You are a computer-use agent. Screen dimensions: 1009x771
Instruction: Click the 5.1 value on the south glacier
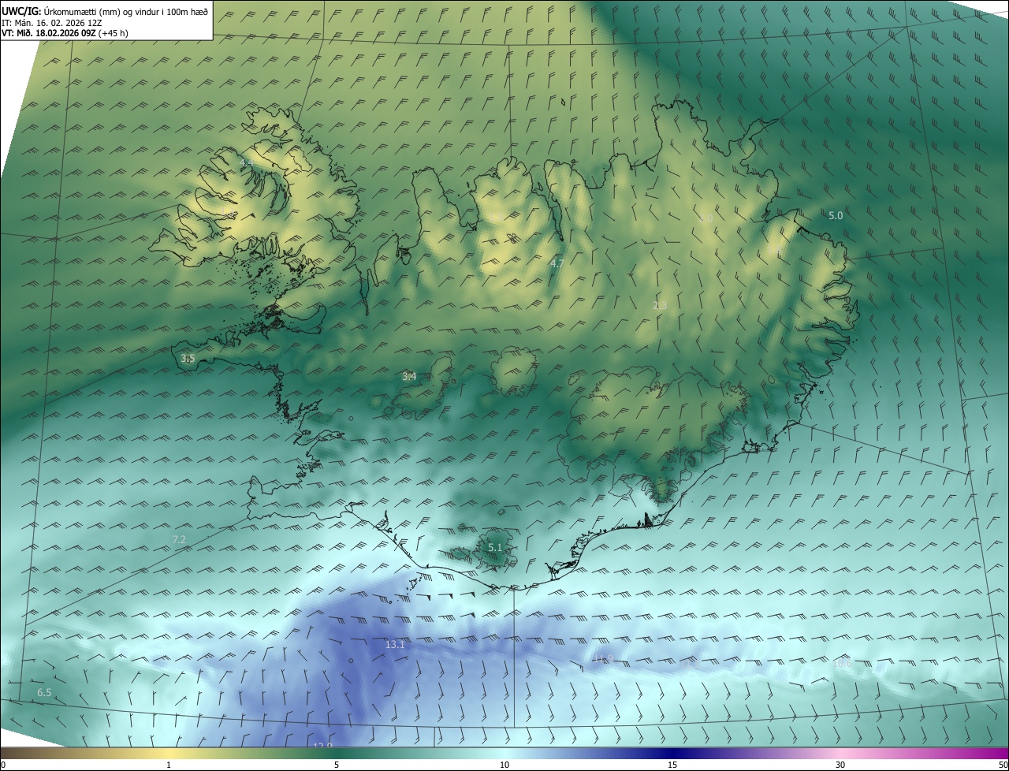click(x=494, y=547)
